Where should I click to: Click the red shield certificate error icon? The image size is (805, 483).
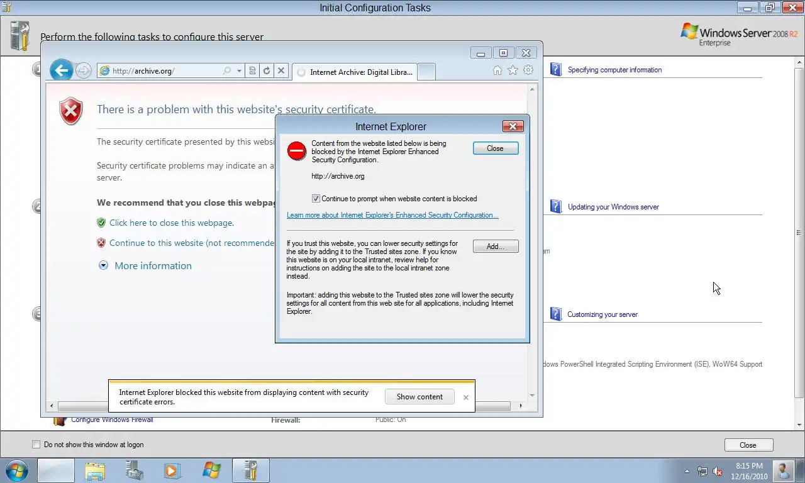71,111
